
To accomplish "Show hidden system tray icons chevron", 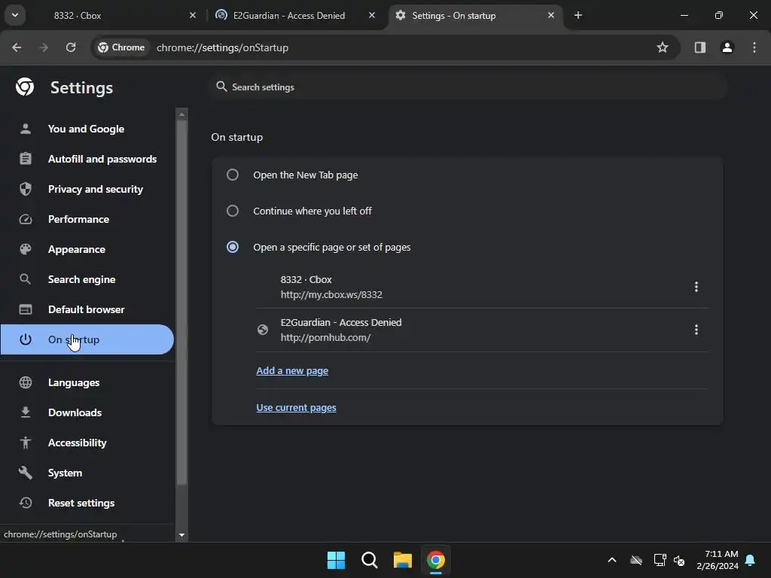I will 611,560.
